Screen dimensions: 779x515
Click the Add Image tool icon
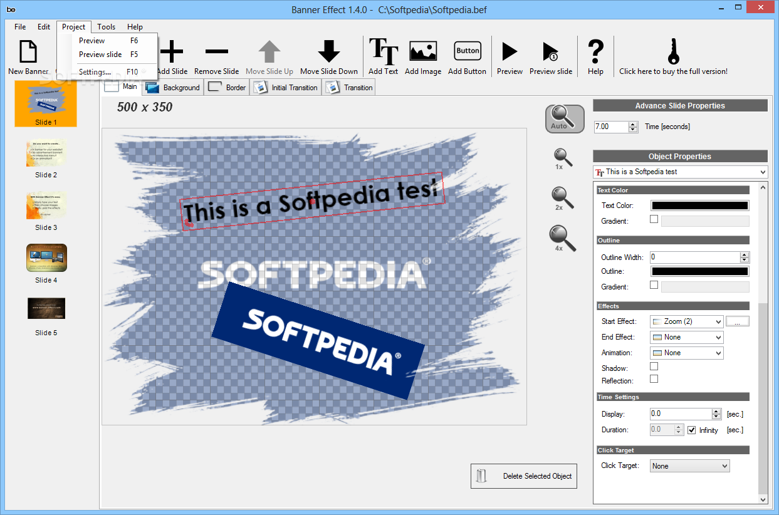(x=423, y=51)
